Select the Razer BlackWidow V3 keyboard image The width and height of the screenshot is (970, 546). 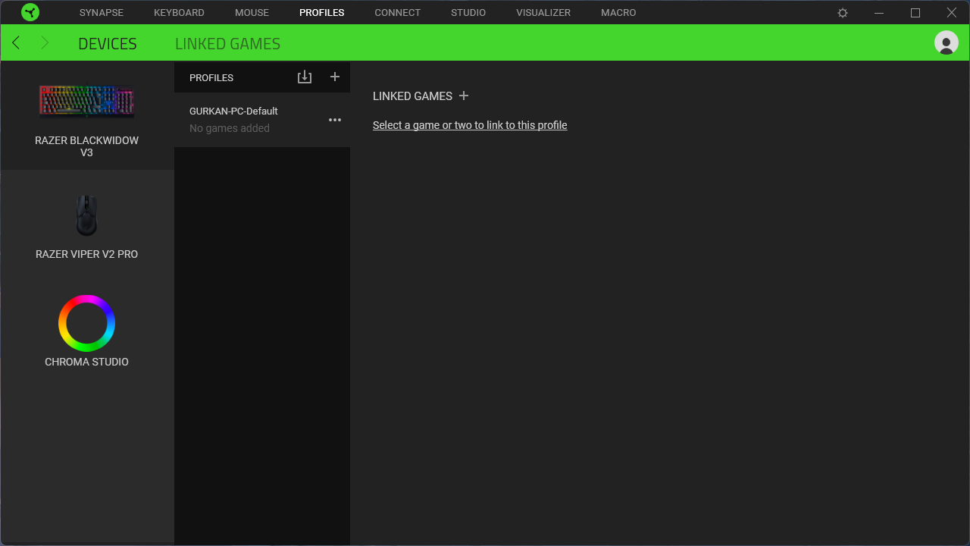pyautogui.click(x=86, y=101)
